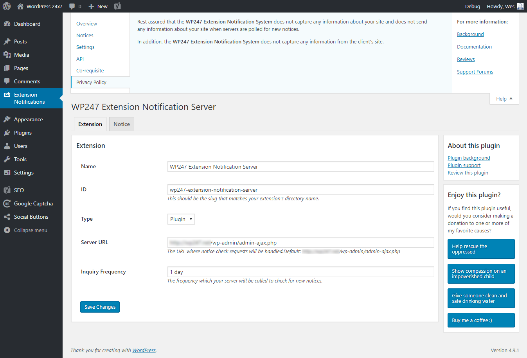Screen dimensions: 527x358
Task: Open the Type dropdown showing Plugin
Action: pyautogui.click(x=181, y=219)
